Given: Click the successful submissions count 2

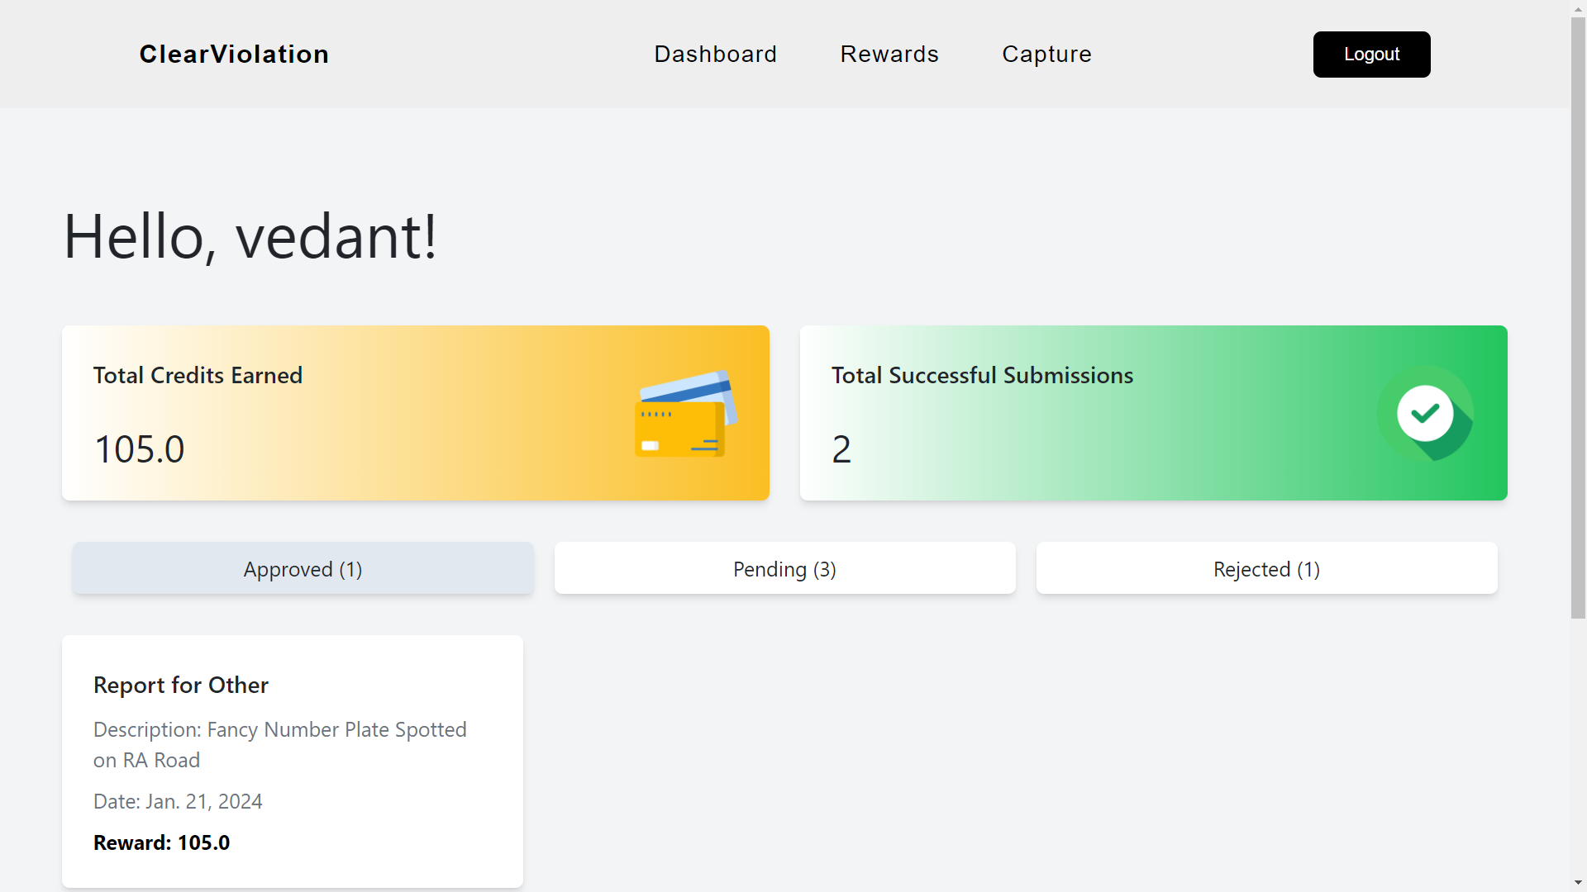Looking at the screenshot, I should coord(841,450).
